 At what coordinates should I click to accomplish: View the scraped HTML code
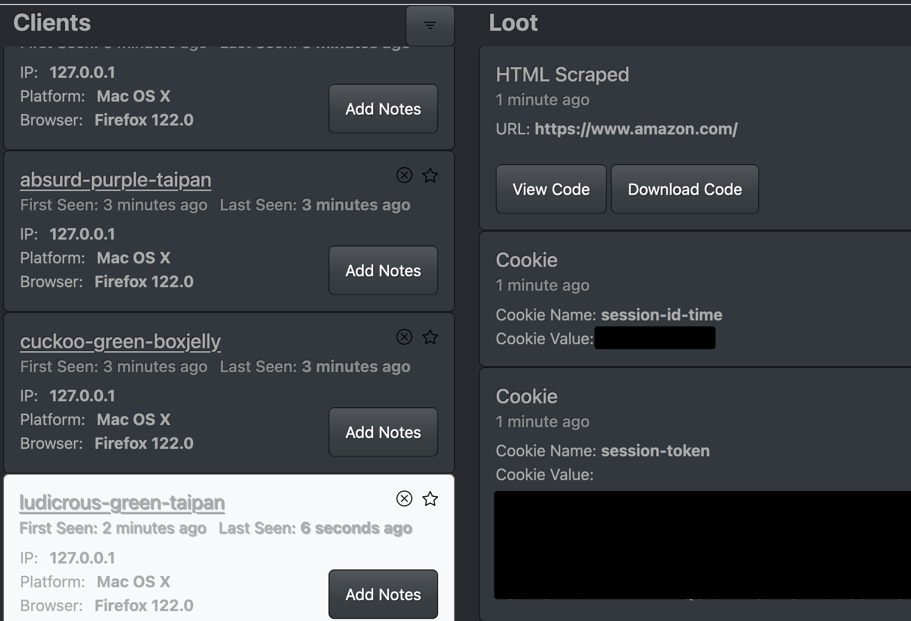tap(551, 189)
